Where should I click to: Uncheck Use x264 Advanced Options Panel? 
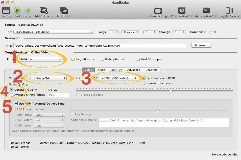point(16,104)
